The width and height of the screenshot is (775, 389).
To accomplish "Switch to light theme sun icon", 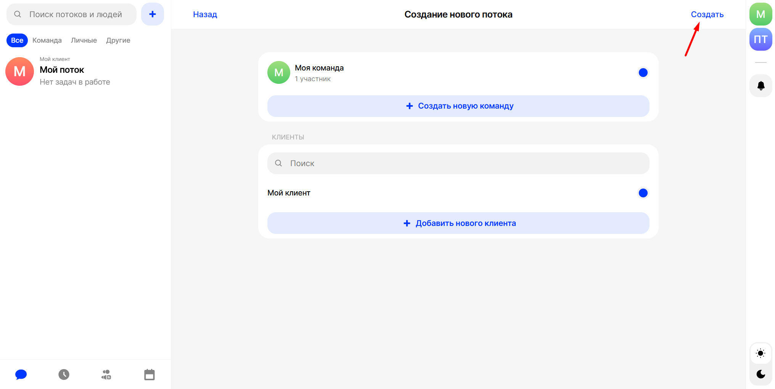I will point(761,353).
